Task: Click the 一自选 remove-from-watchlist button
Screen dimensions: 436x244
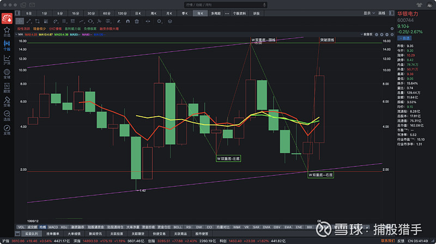Action: 404,38
